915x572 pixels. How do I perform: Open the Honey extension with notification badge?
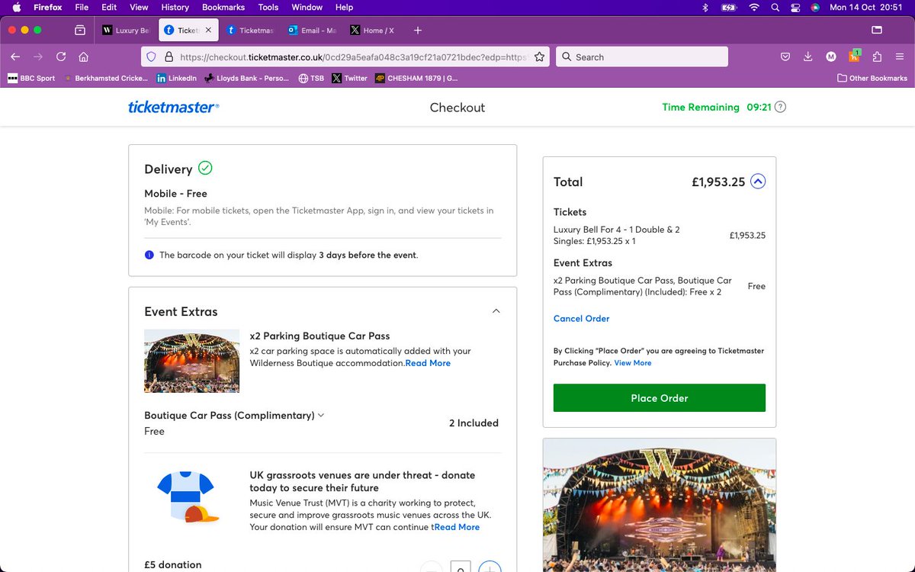pyautogui.click(x=854, y=56)
